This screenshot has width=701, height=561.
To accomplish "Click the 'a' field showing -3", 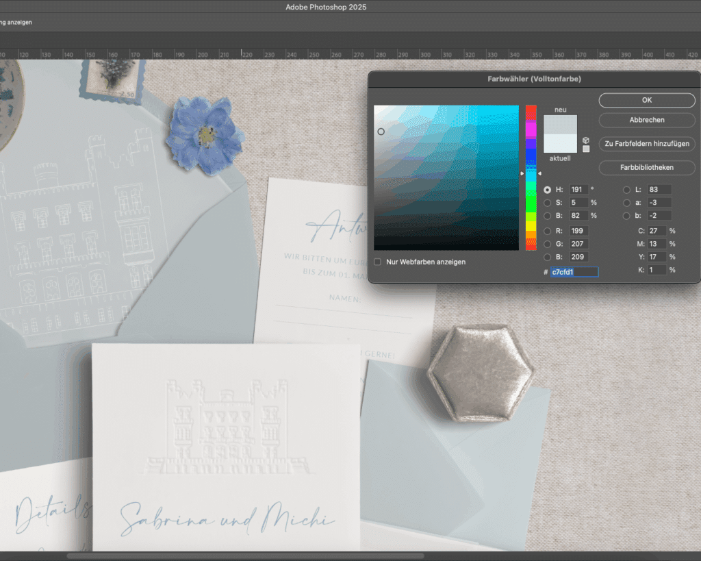I will [659, 203].
